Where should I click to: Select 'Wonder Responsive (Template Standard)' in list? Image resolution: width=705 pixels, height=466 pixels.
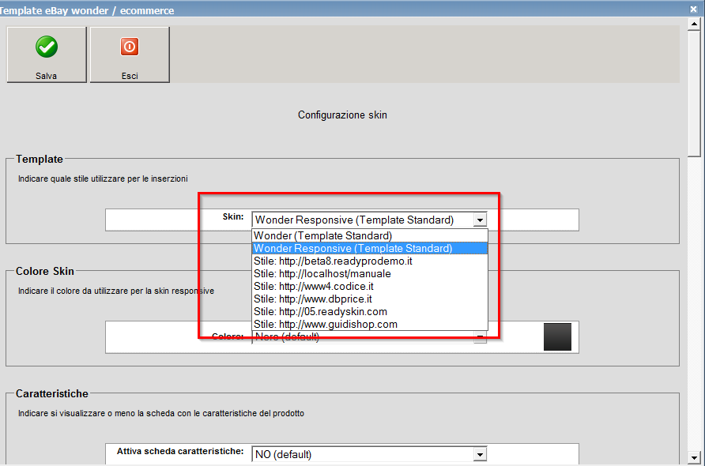370,248
